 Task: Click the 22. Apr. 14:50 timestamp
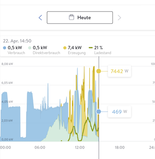tap(17, 41)
